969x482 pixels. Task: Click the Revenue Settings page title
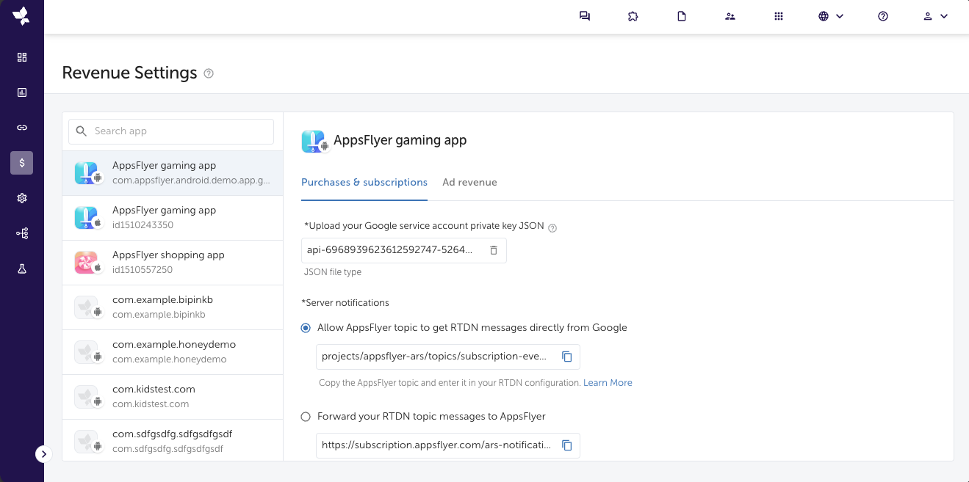tap(129, 73)
